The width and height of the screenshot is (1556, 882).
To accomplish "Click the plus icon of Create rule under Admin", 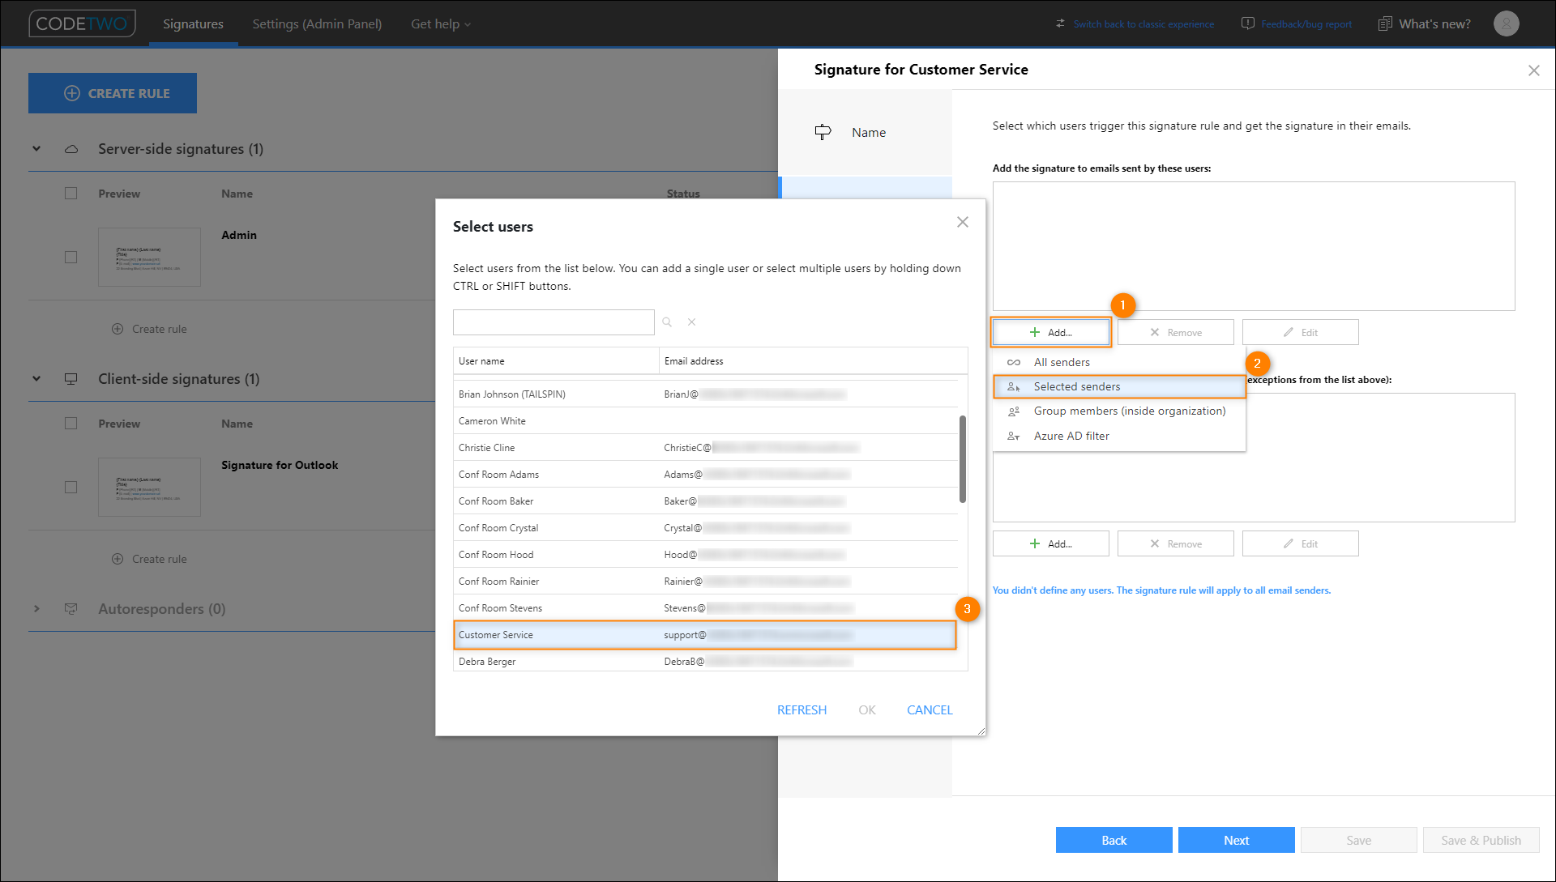I will pos(118,329).
